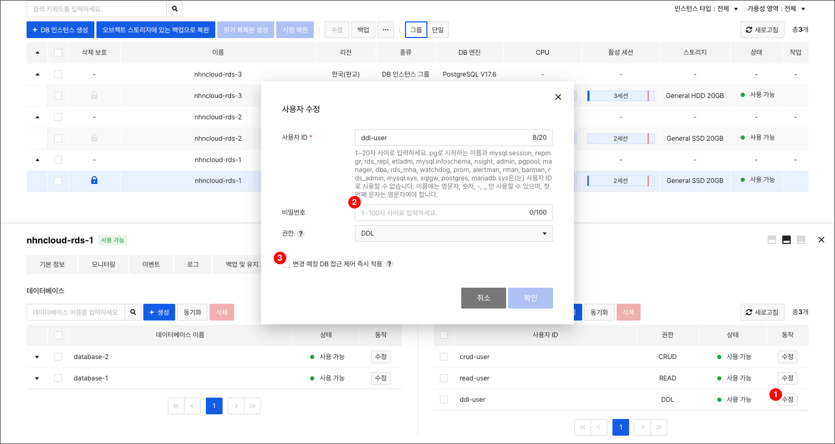This screenshot has width=835, height=444.
Task: Click grey lock icon on nhncloud-rds-3 row
Action: (94, 95)
